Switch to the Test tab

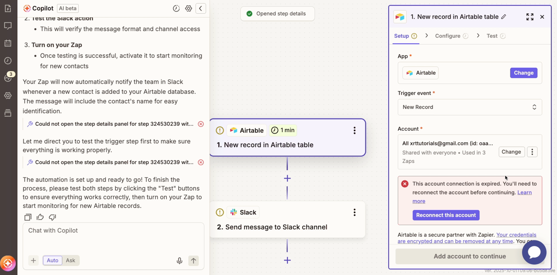point(492,36)
